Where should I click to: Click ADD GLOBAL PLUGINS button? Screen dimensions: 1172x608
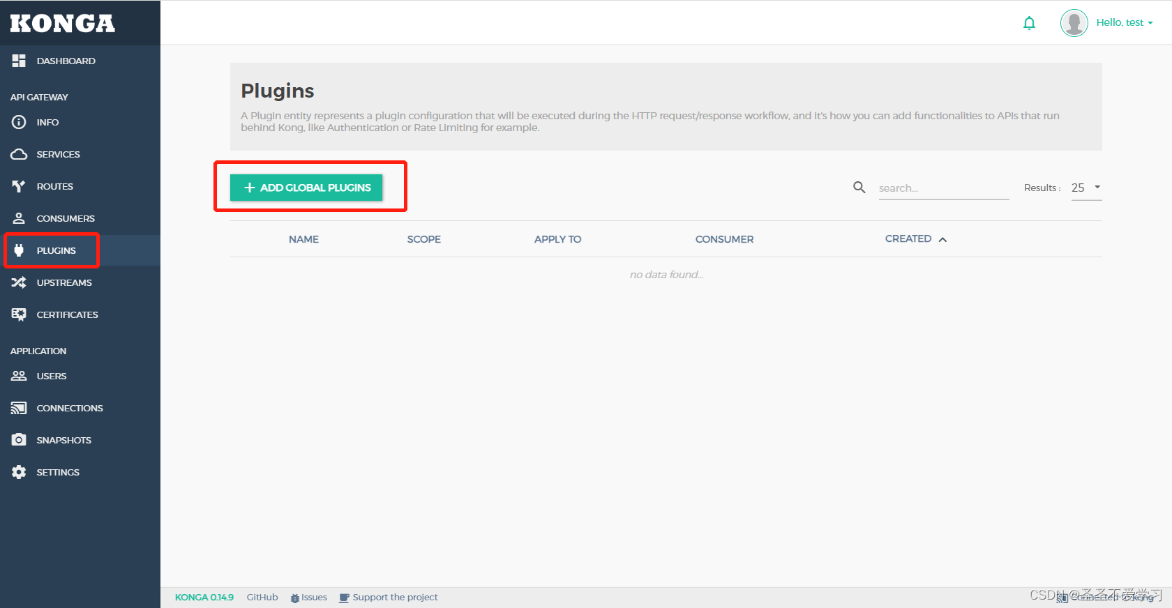(x=306, y=188)
